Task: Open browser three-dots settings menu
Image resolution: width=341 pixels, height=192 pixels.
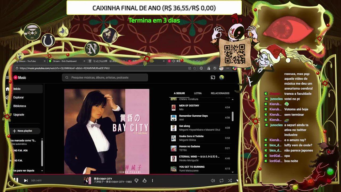Action: pyautogui.click(x=228, y=68)
